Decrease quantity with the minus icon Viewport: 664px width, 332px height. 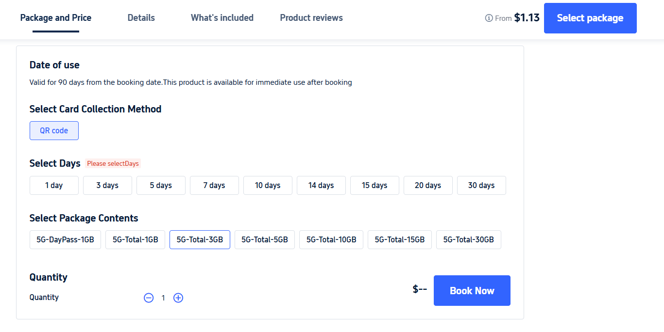pos(149,298)
